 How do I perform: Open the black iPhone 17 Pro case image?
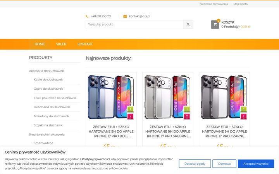[224, 97]
